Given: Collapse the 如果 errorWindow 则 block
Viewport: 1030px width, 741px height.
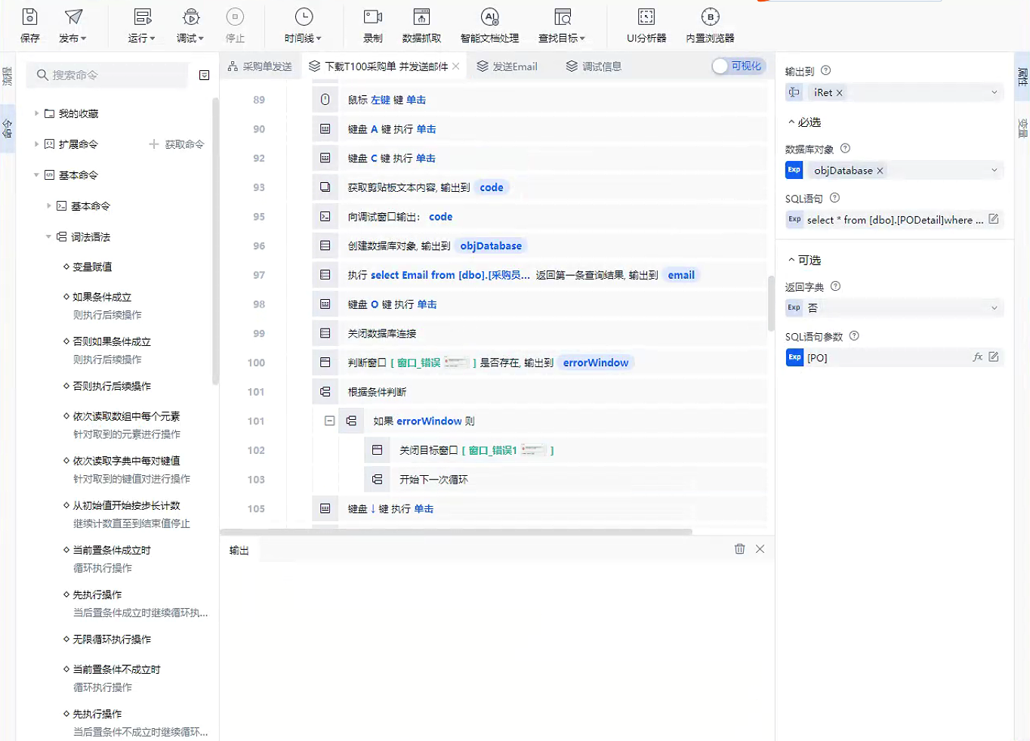Looking at the screenshot, I should coord(329,421).
